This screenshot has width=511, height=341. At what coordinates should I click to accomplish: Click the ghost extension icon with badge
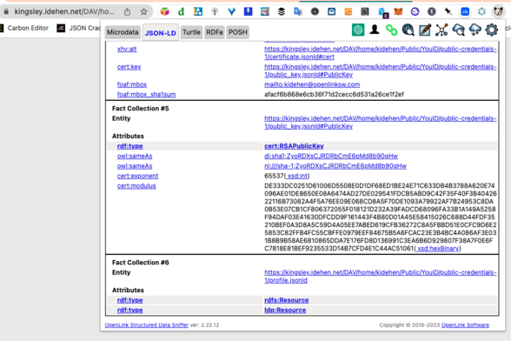[x=382, y=12]
